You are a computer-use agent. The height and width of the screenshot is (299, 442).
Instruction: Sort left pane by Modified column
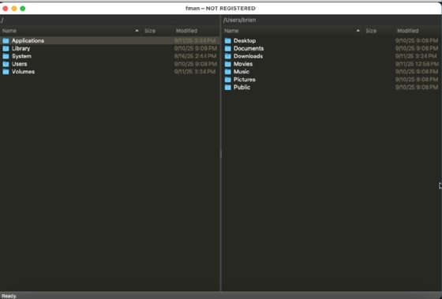pos(186,31)
